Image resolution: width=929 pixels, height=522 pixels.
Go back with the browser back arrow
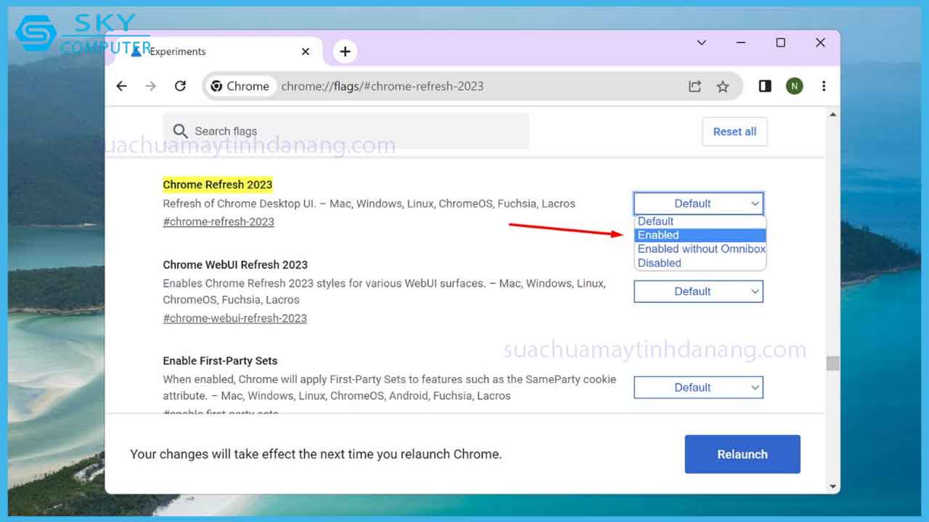(x=121, y=86)
